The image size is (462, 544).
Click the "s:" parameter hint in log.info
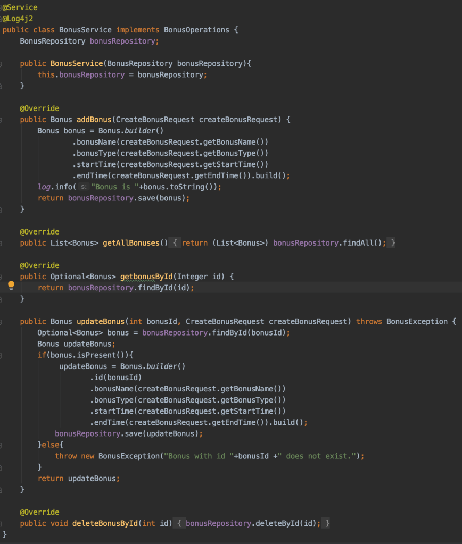click(x=84, y=187)
